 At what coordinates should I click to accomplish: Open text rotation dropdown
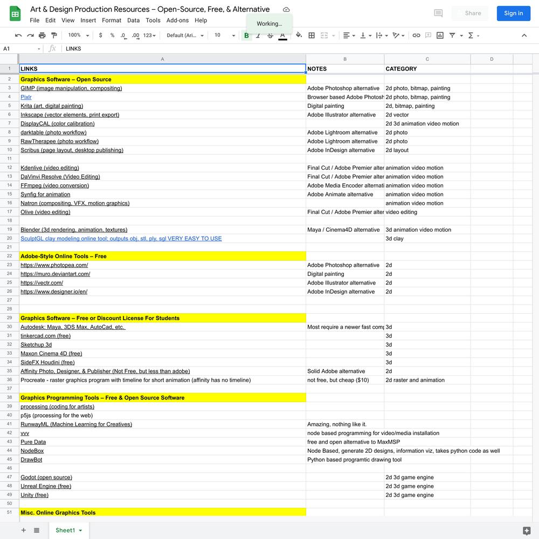click(x=398, y=36)
